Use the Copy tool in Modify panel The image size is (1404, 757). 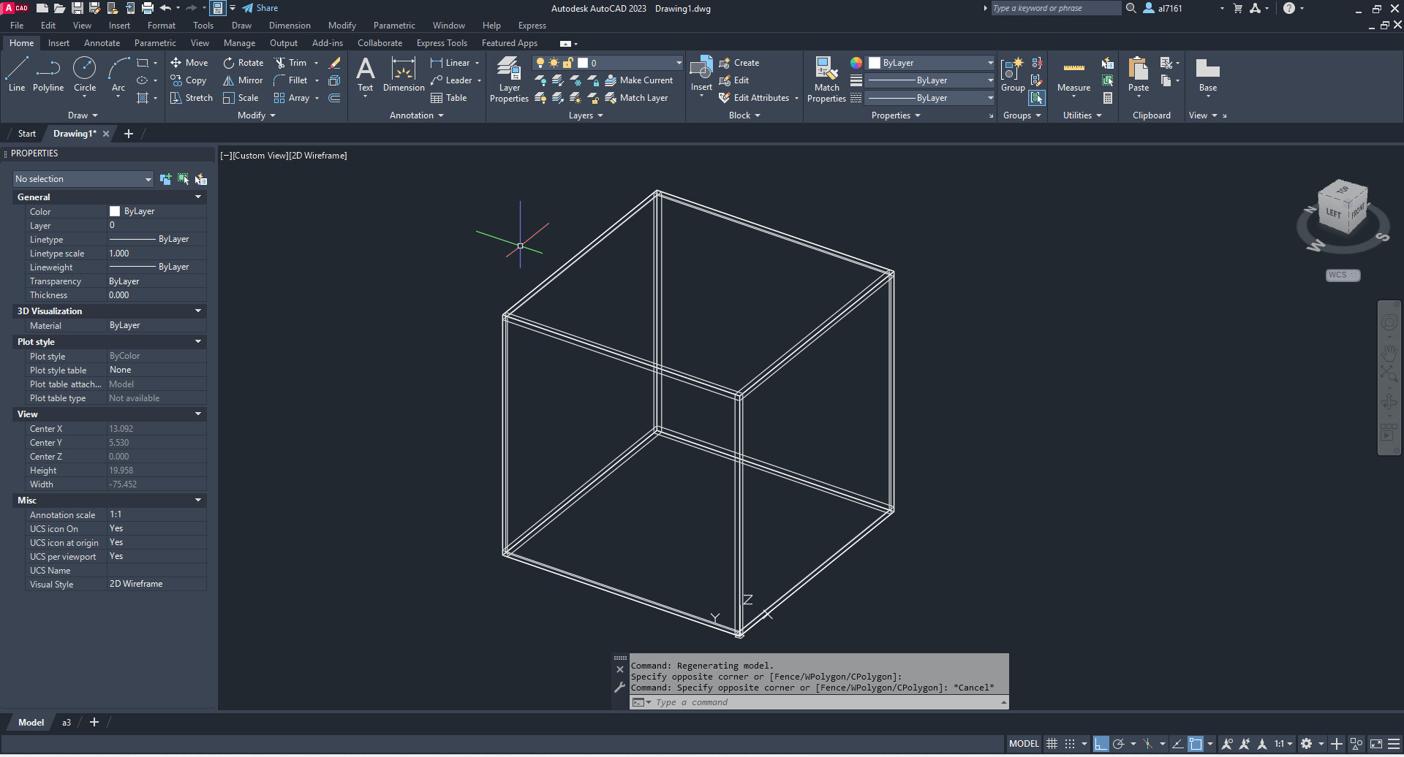point(189,80)
